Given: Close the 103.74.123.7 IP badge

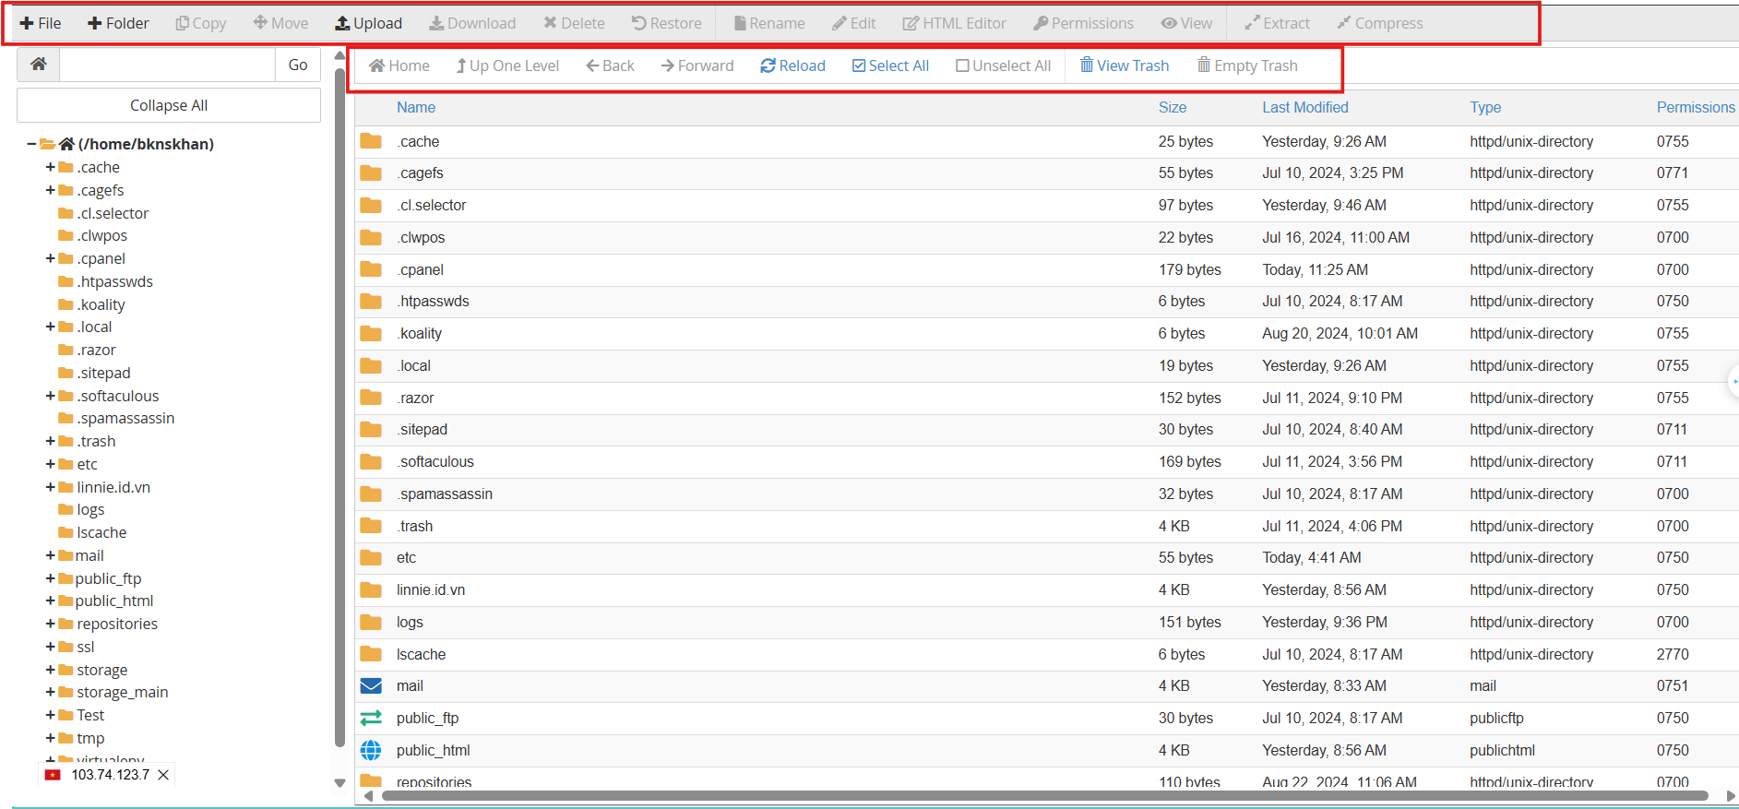Looking at the screenshot, I should (163, 775).
